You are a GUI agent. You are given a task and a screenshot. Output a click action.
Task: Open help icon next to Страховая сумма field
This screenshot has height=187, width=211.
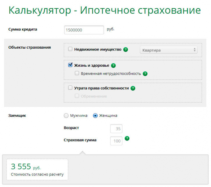pos(127,138)
